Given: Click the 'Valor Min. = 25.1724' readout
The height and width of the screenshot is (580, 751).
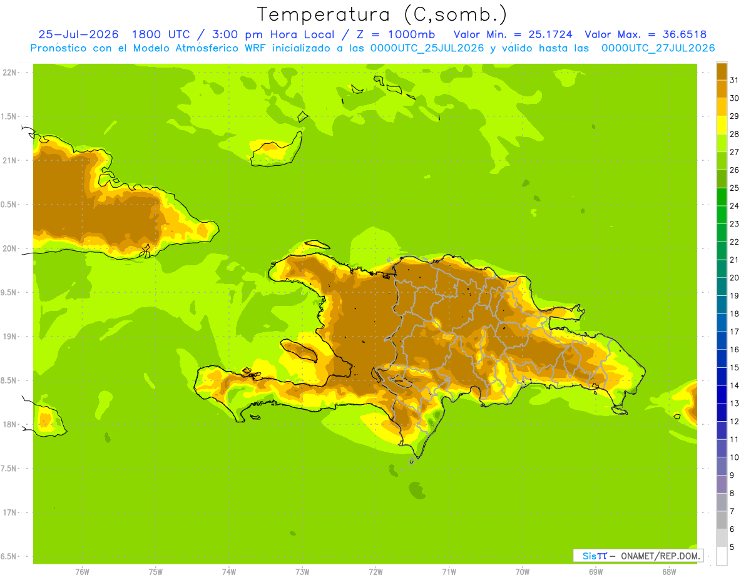Looking at the screenshot, I should point(513,34).
